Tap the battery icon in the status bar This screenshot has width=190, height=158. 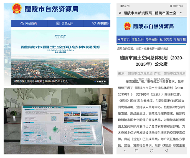coord(175,6)
